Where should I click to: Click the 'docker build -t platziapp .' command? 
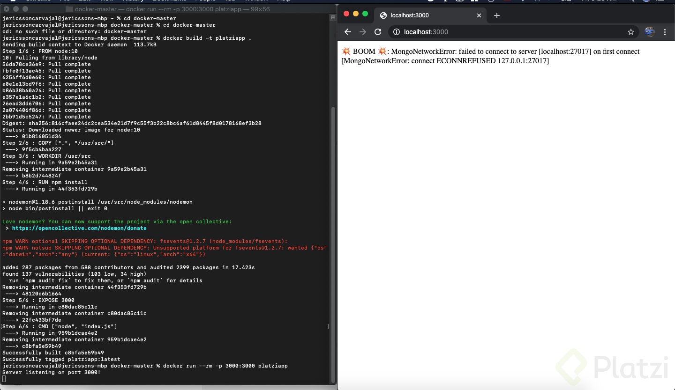207,38
